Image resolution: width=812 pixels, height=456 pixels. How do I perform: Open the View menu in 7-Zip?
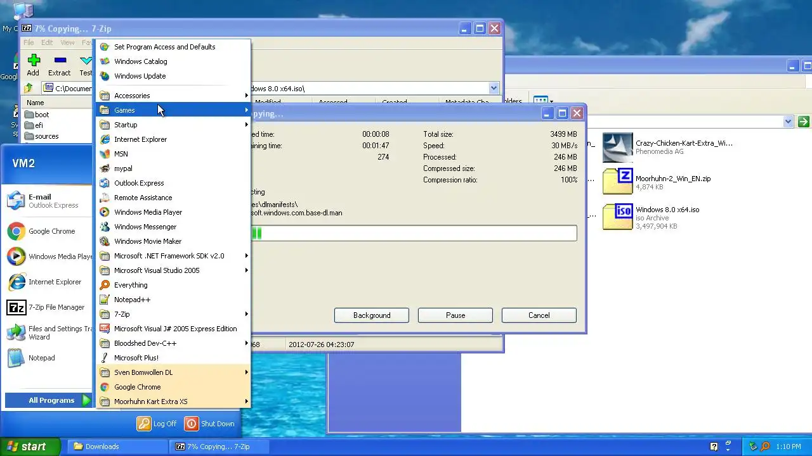(67, 42)
